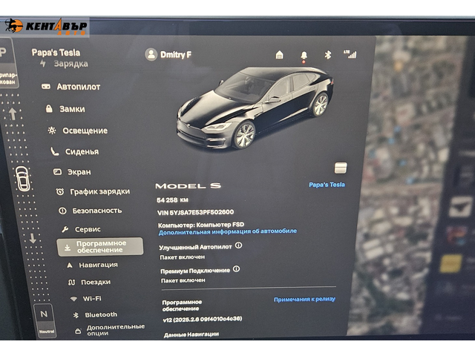Tap the VIN 5YJSA7E53PF502600 text

(x=195, y=212)
